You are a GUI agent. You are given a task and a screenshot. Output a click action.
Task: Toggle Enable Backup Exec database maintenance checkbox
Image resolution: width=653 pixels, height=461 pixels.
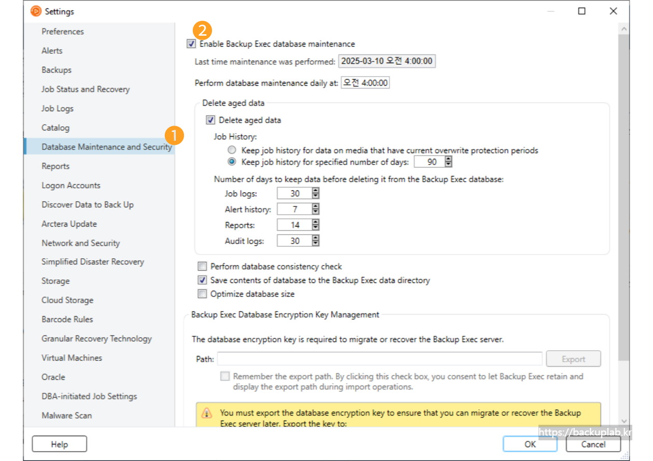click(x=192, y=44)
